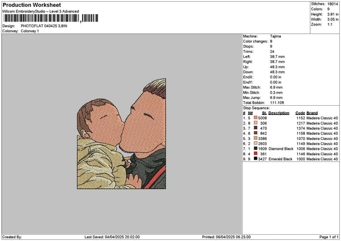
Task: Click the 'St.' column header
Action: [x=264, y=113]
